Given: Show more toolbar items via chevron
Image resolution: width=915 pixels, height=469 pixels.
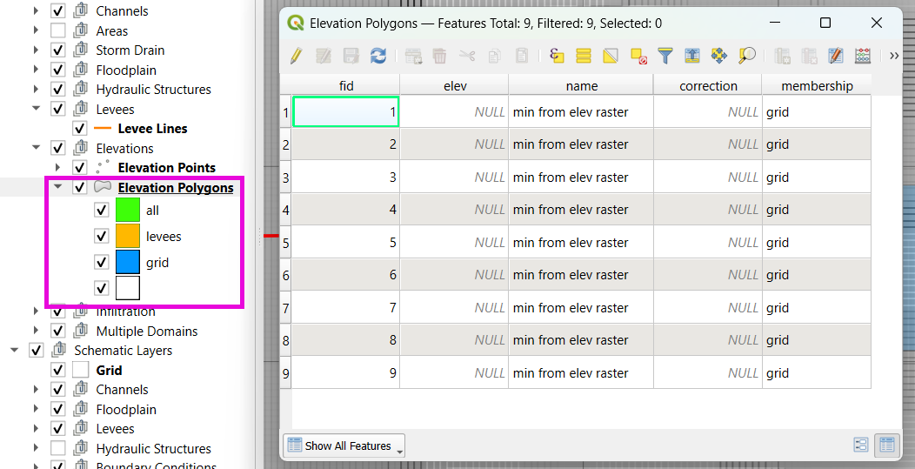Looking at the screenshot, I should click(x=894, y=56).
